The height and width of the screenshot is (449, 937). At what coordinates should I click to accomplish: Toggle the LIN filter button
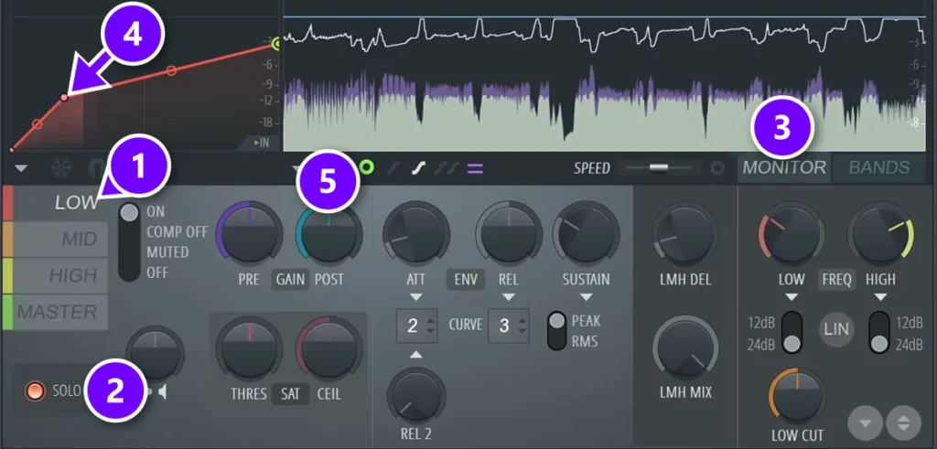point(835,329)
